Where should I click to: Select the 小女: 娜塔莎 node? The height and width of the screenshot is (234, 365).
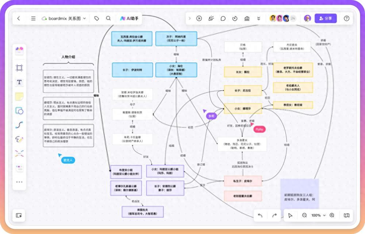click(x=243, y=108)
